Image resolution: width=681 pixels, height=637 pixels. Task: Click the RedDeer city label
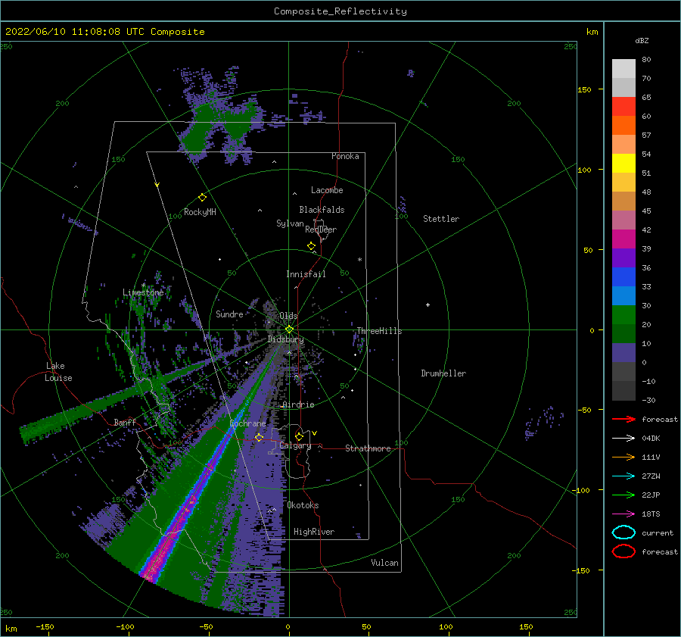[321, 230]
